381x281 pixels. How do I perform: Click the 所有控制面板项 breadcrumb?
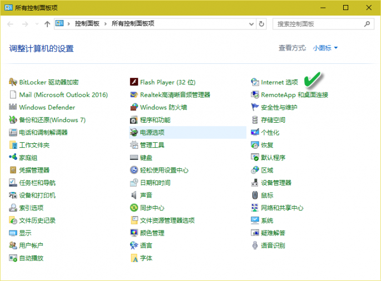[x=133, y=23]
